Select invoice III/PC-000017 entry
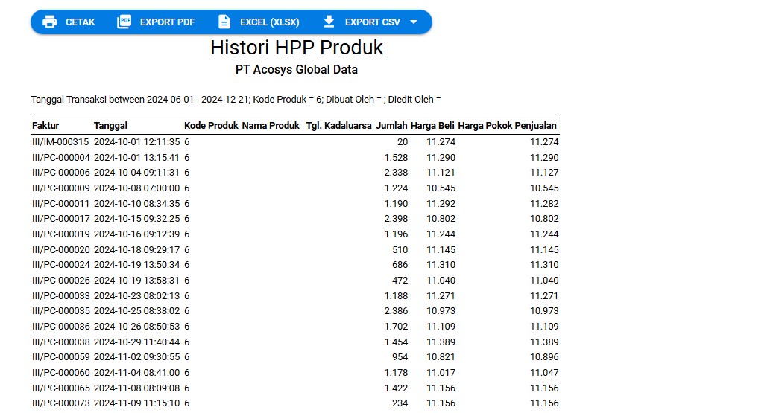Viewport: 779px width, 413px height. click(60, 219)
